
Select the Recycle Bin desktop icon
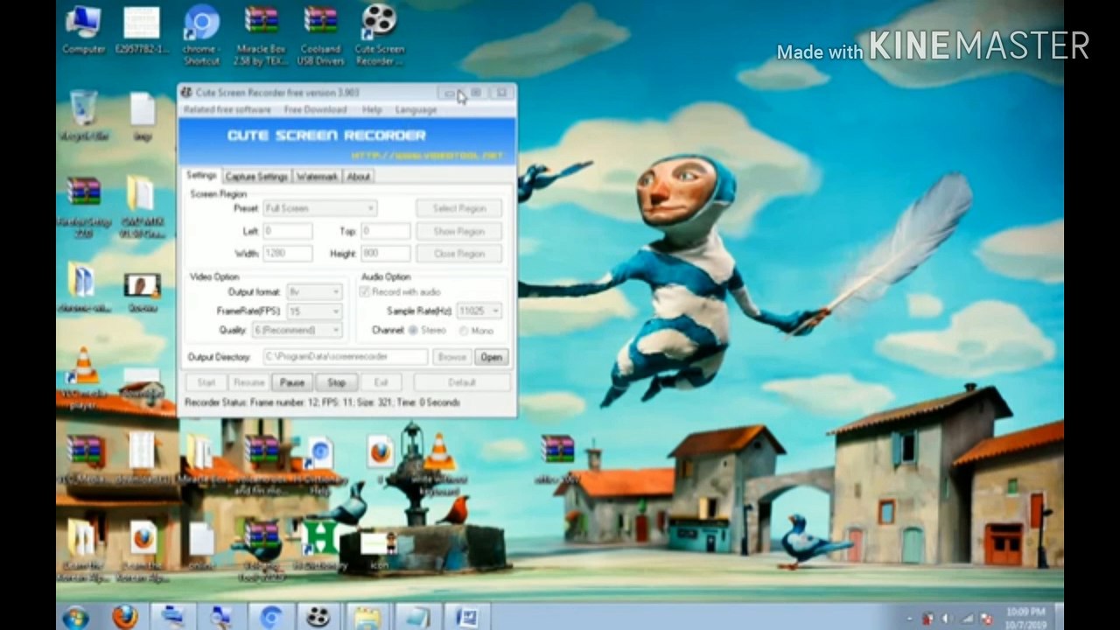tap(84, 115)
